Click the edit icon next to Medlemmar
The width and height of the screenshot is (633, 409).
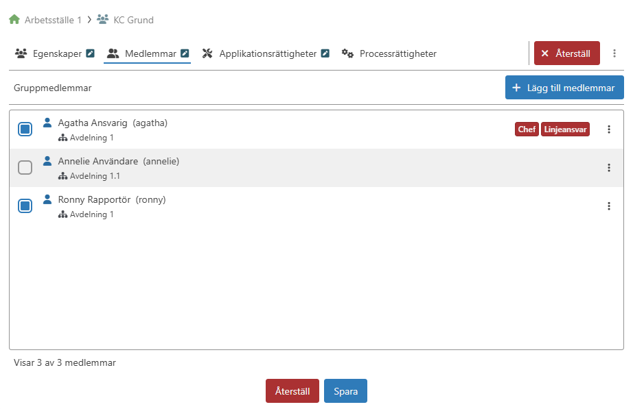pos(185,53)
